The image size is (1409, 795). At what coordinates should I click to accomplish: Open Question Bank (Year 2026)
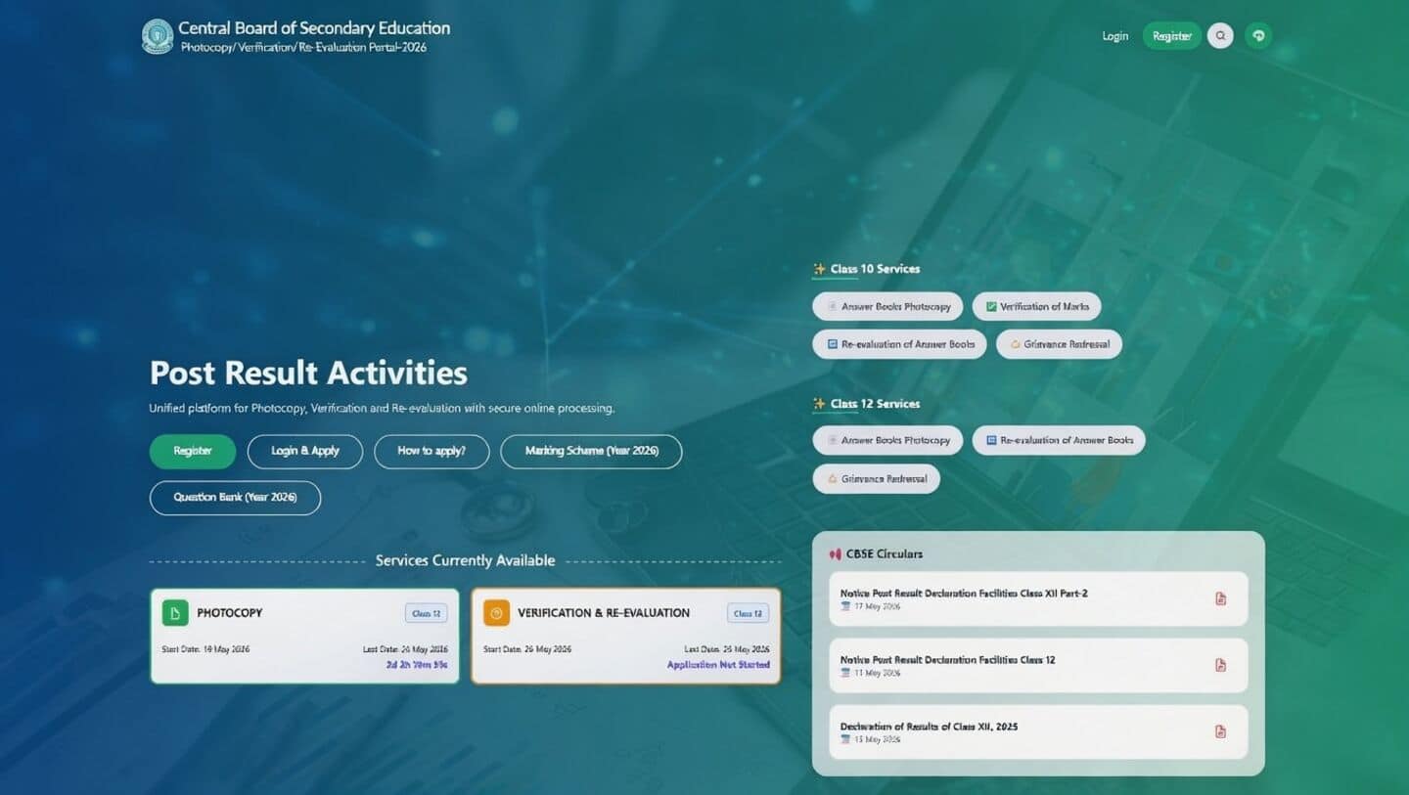coord(235,497)
